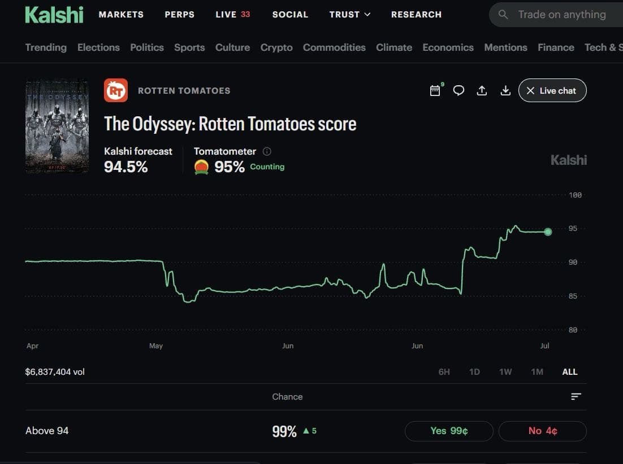Buy Yes at 99¢ for Above 94
Screen dimensions: 623x464
coord(449,431)
